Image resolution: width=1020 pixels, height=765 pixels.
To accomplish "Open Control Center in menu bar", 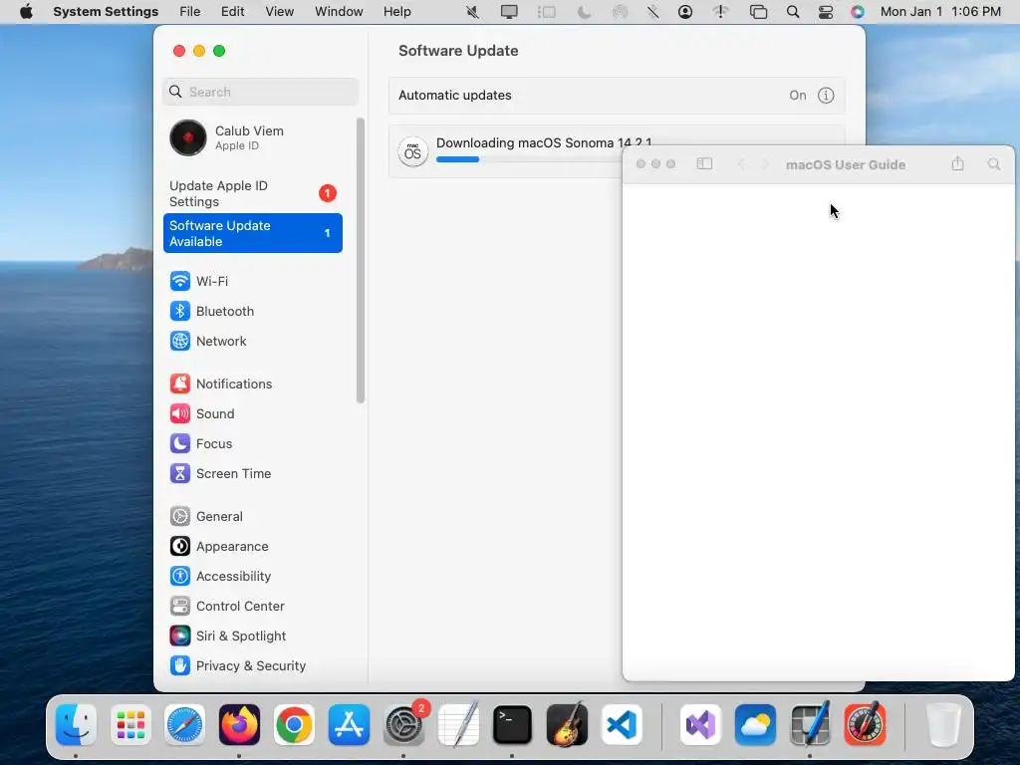I will point(826,12).
